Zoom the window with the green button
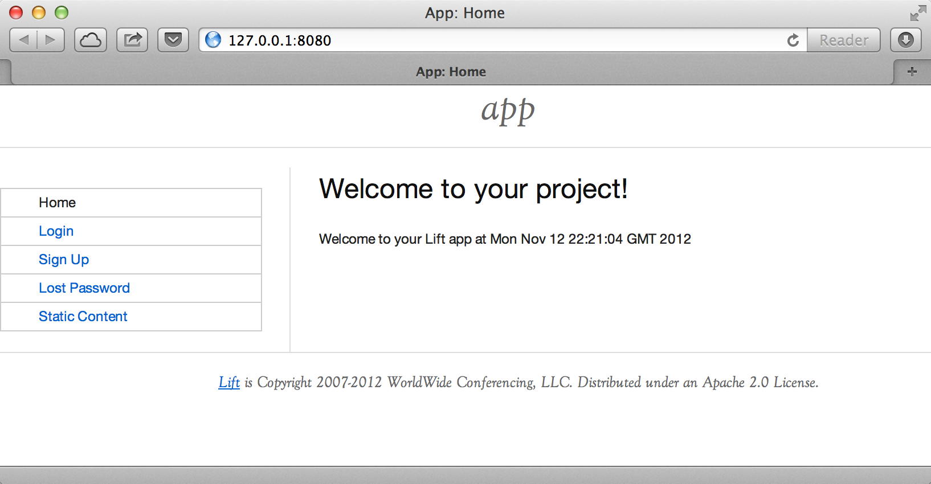 pos(62,13)
